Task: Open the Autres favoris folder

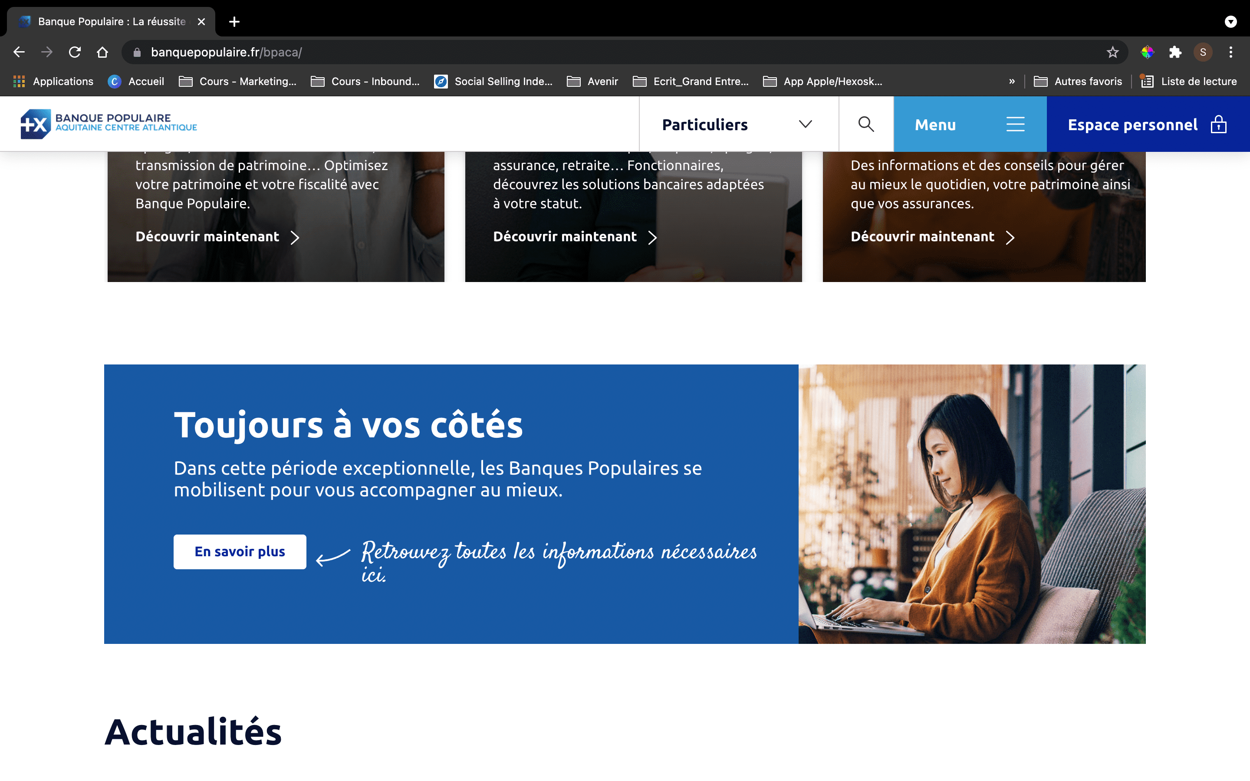Action: point(1078,81)
